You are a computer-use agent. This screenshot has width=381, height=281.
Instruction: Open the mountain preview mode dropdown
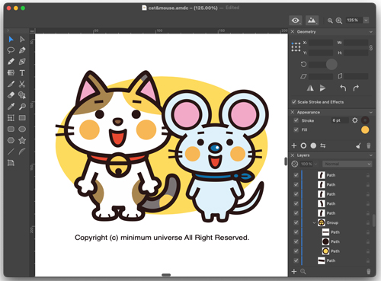(312, 21)
